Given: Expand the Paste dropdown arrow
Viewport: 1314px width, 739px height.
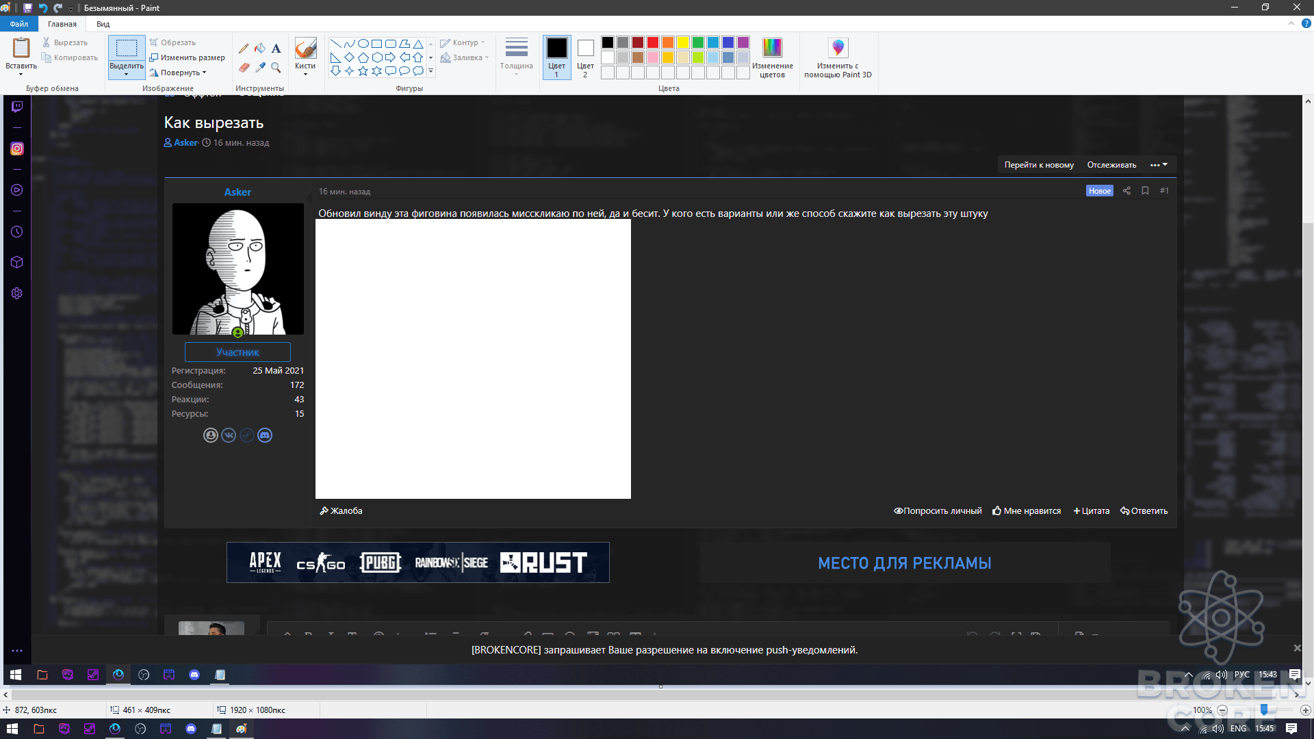Looking at the screenshot, I should click(x=21, y=74).
